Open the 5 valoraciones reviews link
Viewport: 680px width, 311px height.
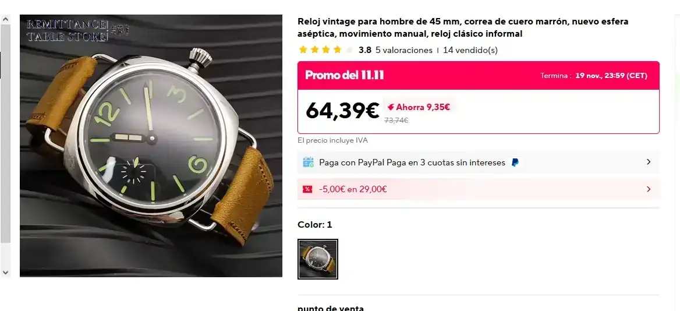click(x=404, y=50)
